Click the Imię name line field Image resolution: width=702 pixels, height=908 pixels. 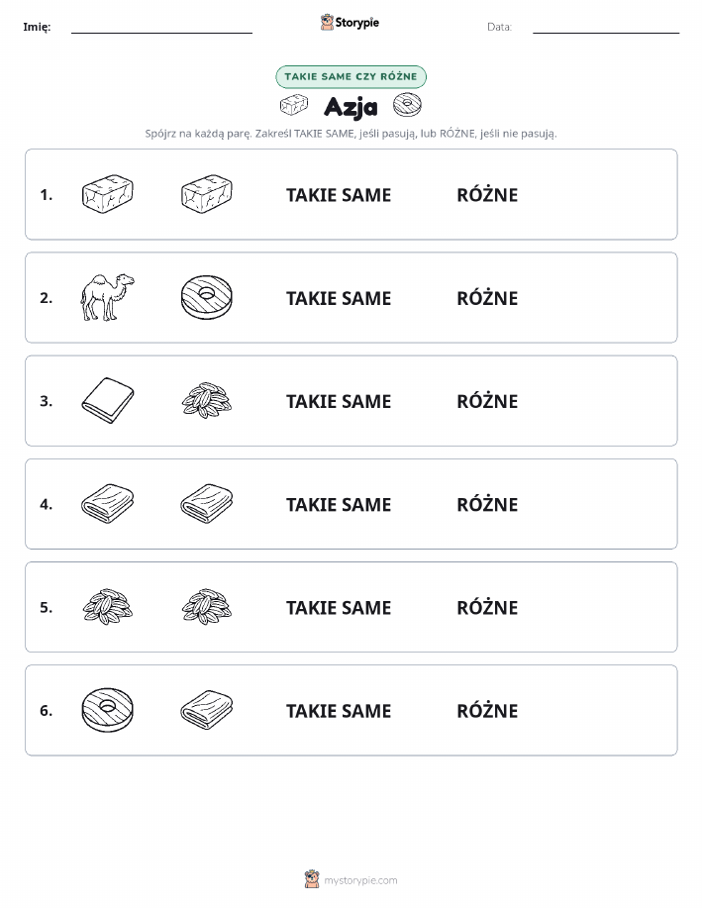tap(161, 27)
